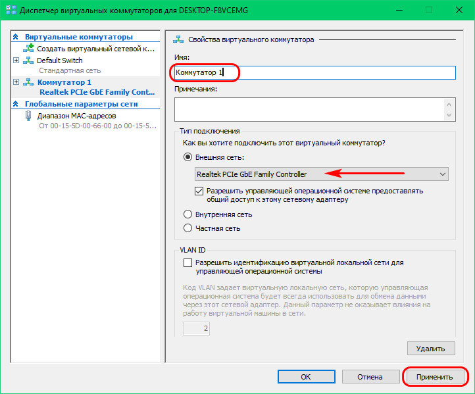Expand the Default Switch tree node
The width and height of the screenshot is (475, 394).
[16, 61]
